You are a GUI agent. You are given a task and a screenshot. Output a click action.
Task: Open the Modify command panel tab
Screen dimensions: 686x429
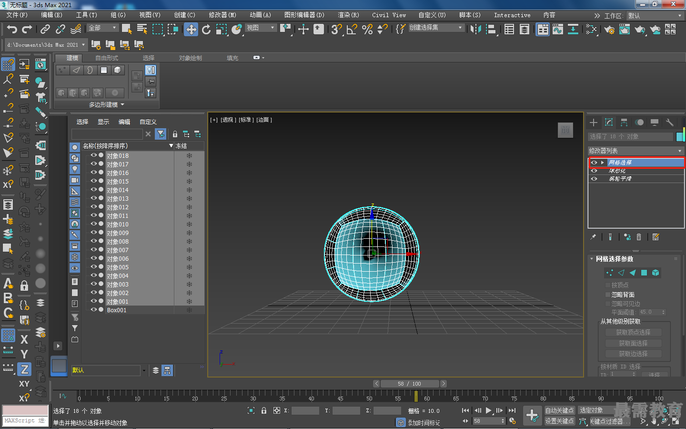pos(609,123)
